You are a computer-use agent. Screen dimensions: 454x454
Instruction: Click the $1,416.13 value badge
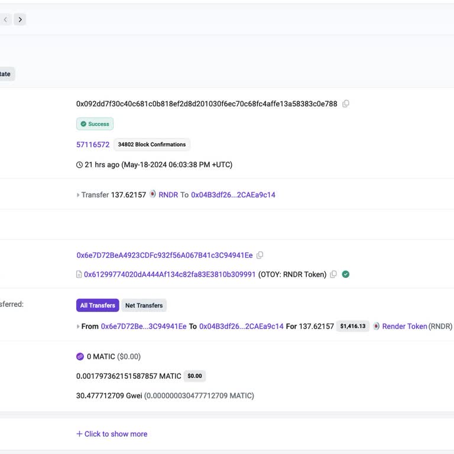(x=353, y=326)
